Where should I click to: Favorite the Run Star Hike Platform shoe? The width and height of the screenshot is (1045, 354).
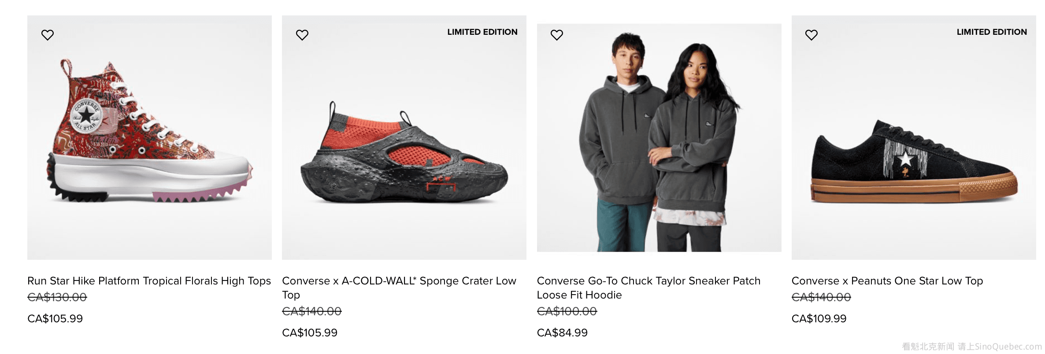point(48,35)
